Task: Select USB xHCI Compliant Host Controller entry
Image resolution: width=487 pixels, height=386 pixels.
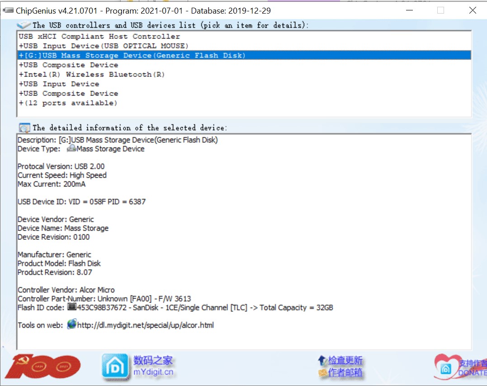Action: [x=244, y=36]
